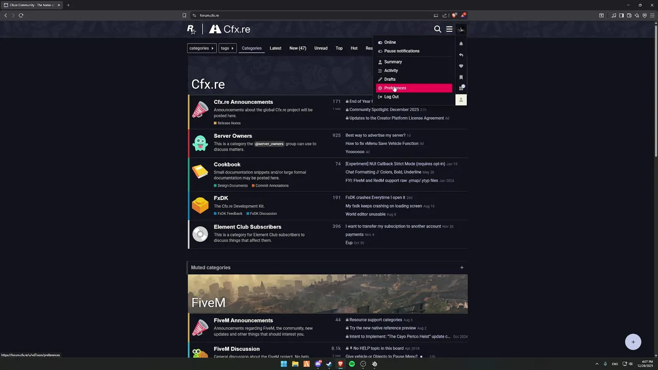The width and height of the screenshot is (658, 370).
Task: Click the Element Club Subscribers disc icon
Action: (200, 234)
